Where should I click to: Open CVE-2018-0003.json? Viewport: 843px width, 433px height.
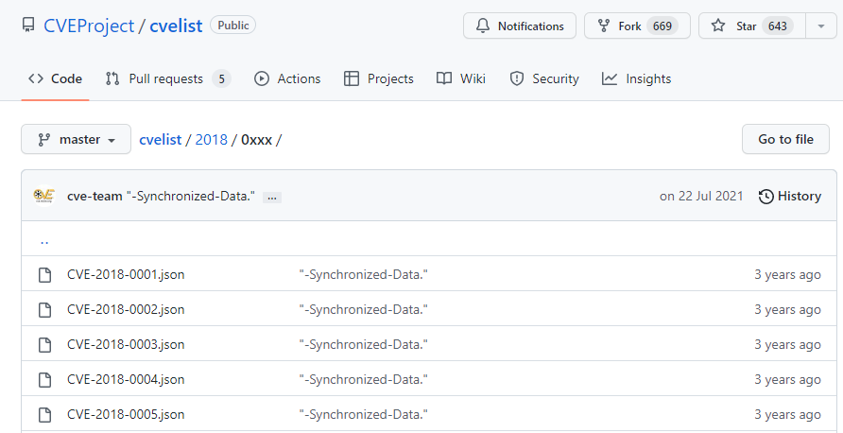coord(126,345)
